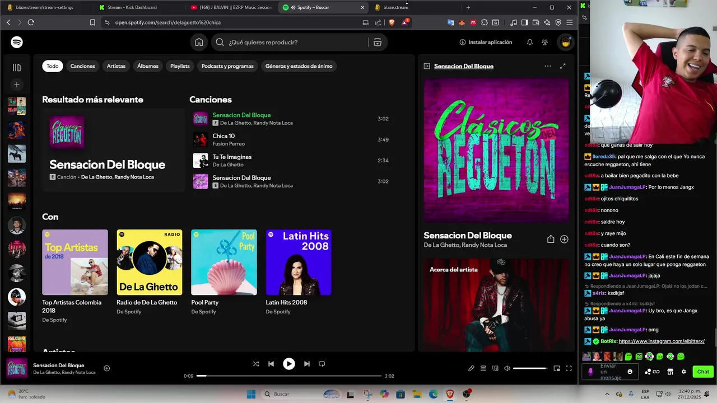The image size is (717, 403).
Task: Open the BotRix Instagram link in chat
Action: tap(662, 341)
